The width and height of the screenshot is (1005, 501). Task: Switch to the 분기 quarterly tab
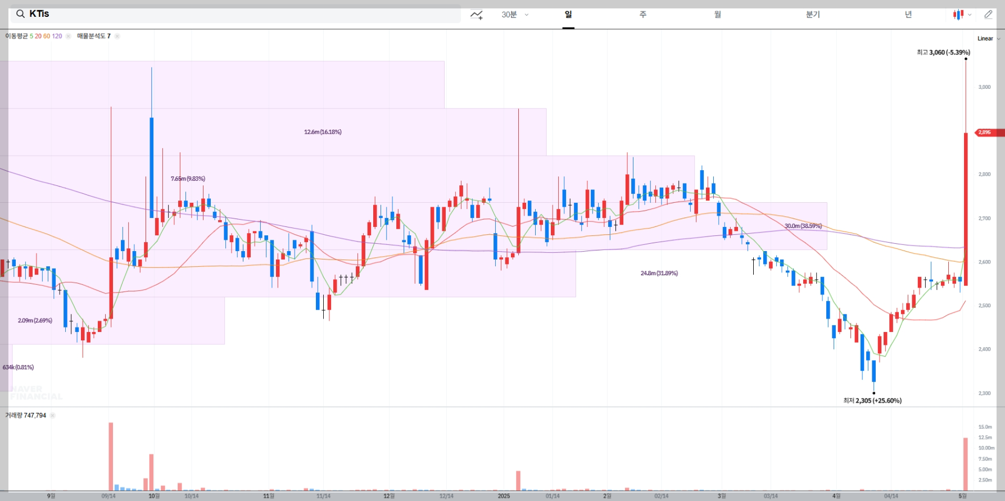[x=813, y=15]
